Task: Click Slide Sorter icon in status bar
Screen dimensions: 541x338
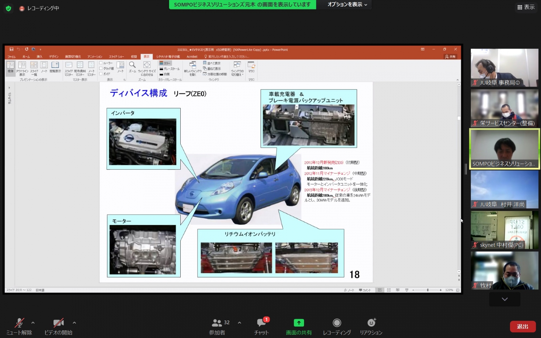Action: point(389,290)
